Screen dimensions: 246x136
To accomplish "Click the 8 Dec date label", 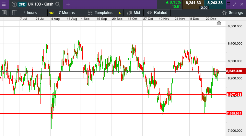I will click(x=194, y=19).
